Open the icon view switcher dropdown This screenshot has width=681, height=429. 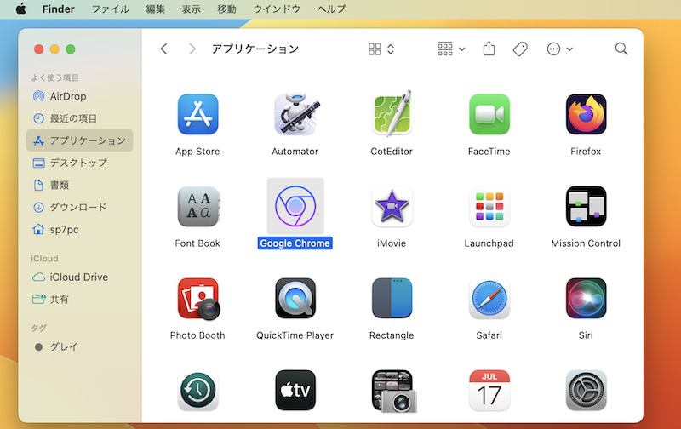pyautogui.click(x=381, y=49)
